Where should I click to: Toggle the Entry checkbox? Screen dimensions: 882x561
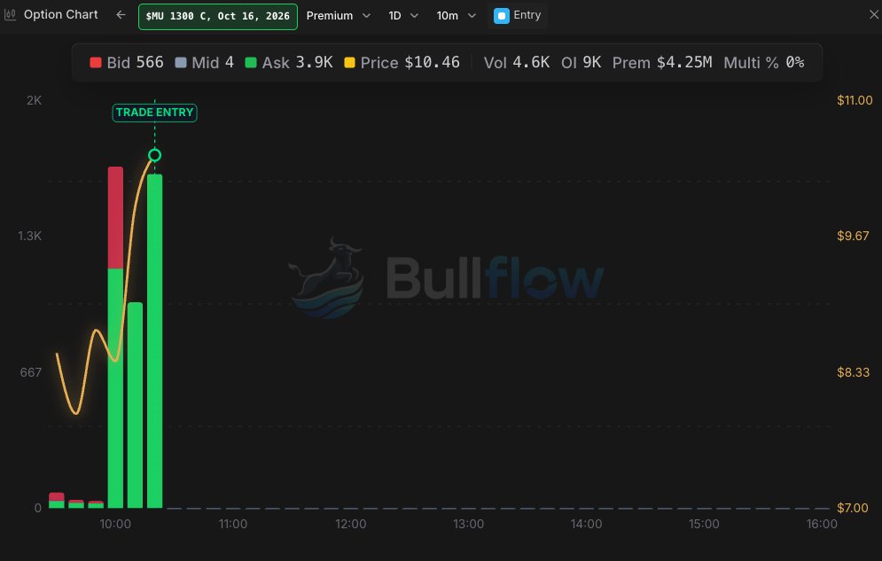pos(501,16)
